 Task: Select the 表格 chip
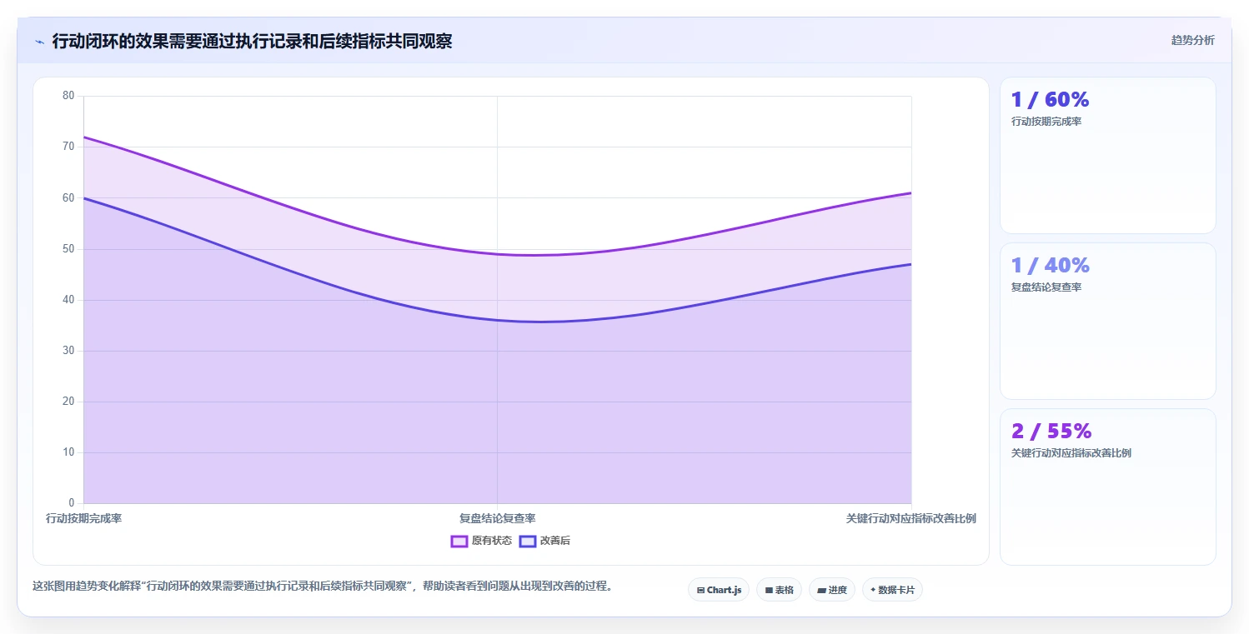pos(779,590)
